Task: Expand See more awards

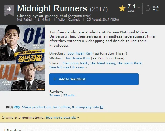Action: pos(62,118)
